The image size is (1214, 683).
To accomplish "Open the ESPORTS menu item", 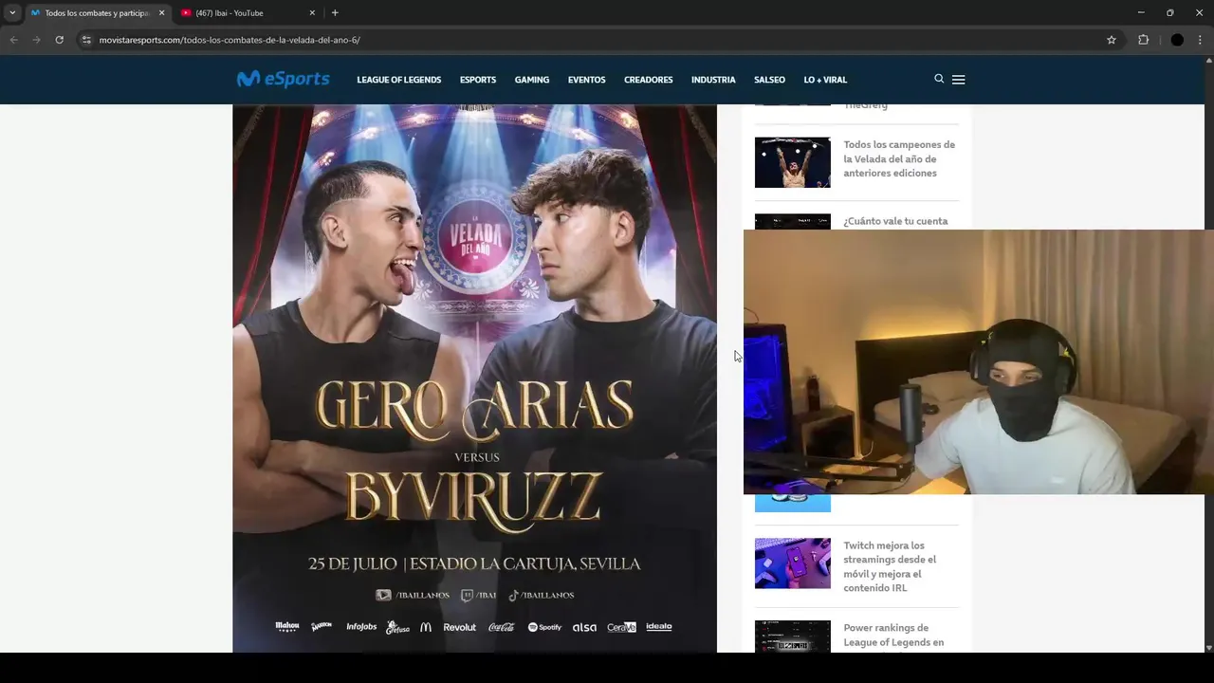I will (x=478, y=80).
